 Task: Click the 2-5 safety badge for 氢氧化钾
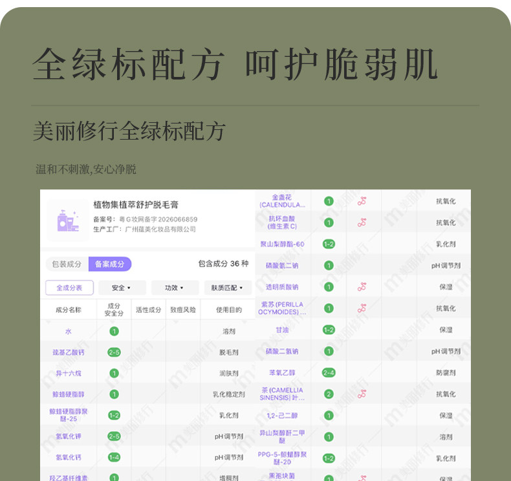coord(114,436)
